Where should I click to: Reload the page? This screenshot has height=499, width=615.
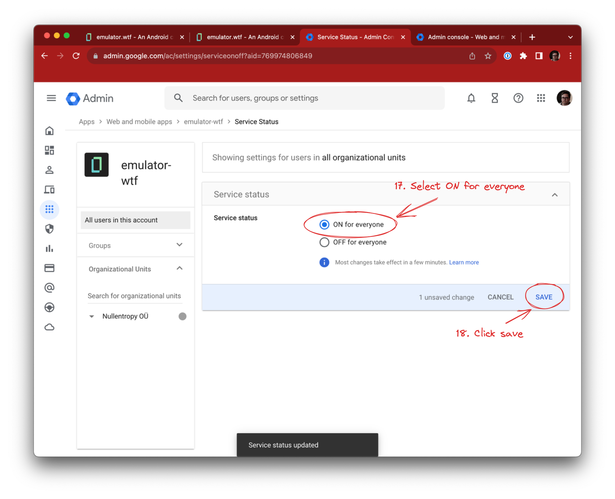click(x=76, y=56)
